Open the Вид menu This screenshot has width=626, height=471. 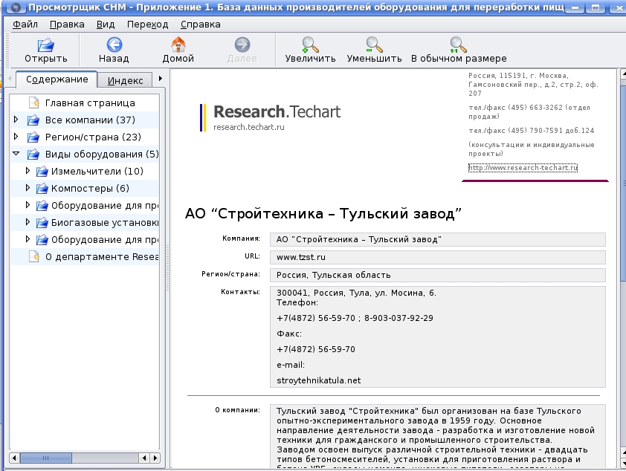pos(106,25)
